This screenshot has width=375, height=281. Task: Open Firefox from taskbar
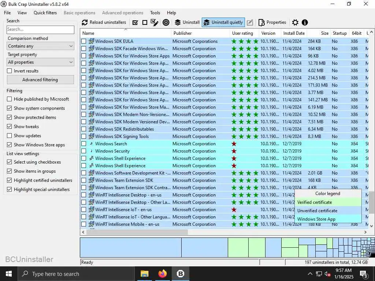(x=162, y=274)
